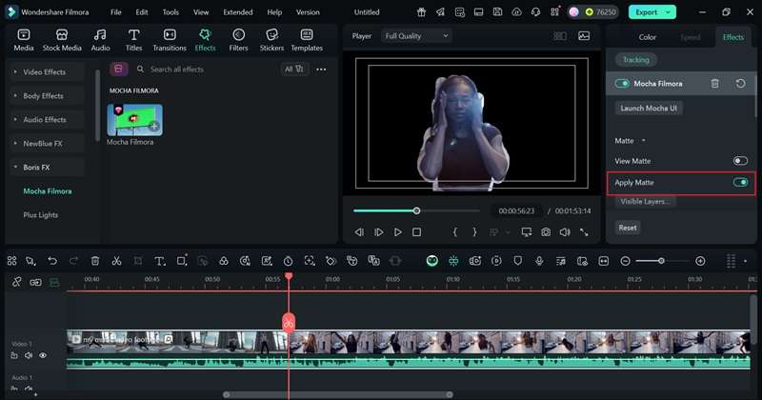Viewport: 762px width, 400px height.
Task: Mute the Video 1 track
Action: (29, 355)
